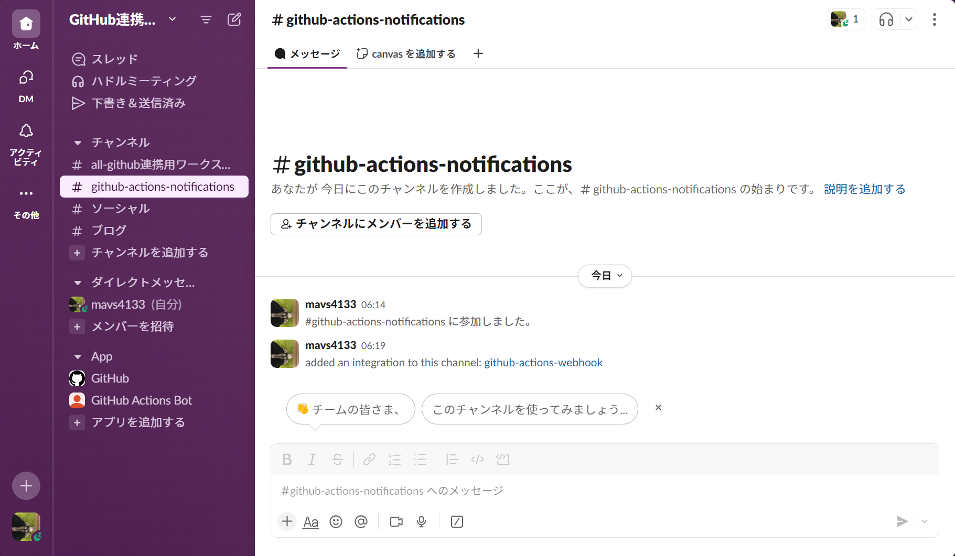Insert inline code formatting
Viewport: 955px width, 556px height.
point(477,460)
